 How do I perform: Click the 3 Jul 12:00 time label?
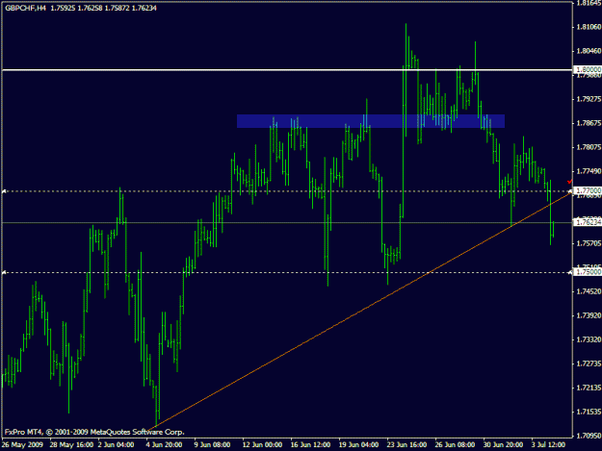[548, 445]
